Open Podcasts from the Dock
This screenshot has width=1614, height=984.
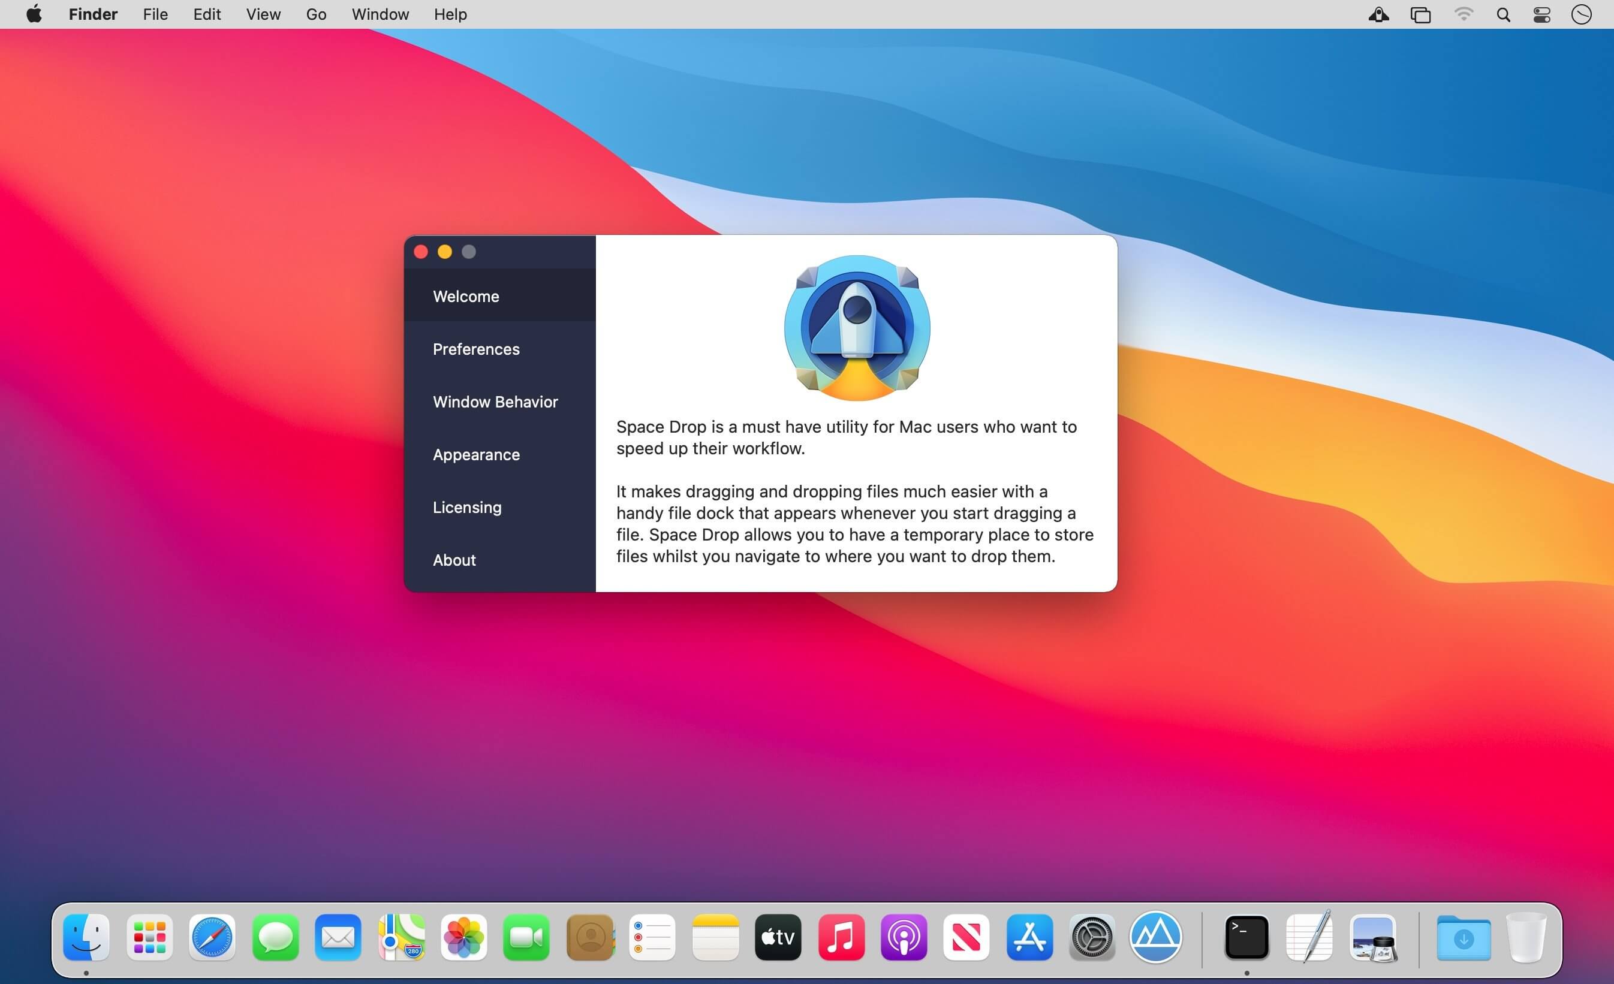click(904, 937)
